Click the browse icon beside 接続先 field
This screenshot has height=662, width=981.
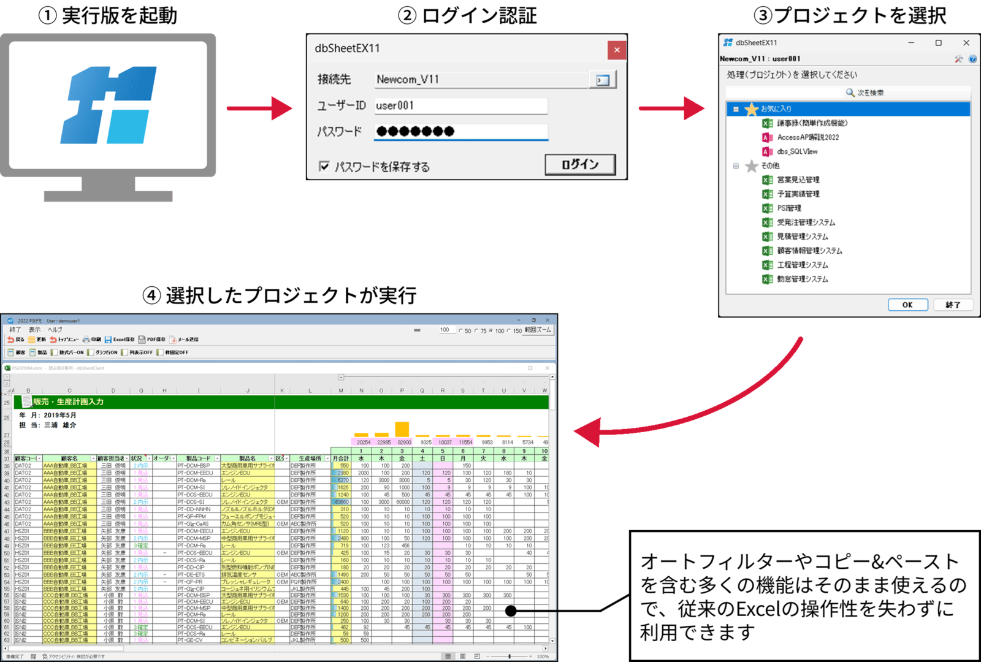pos(603,80)
